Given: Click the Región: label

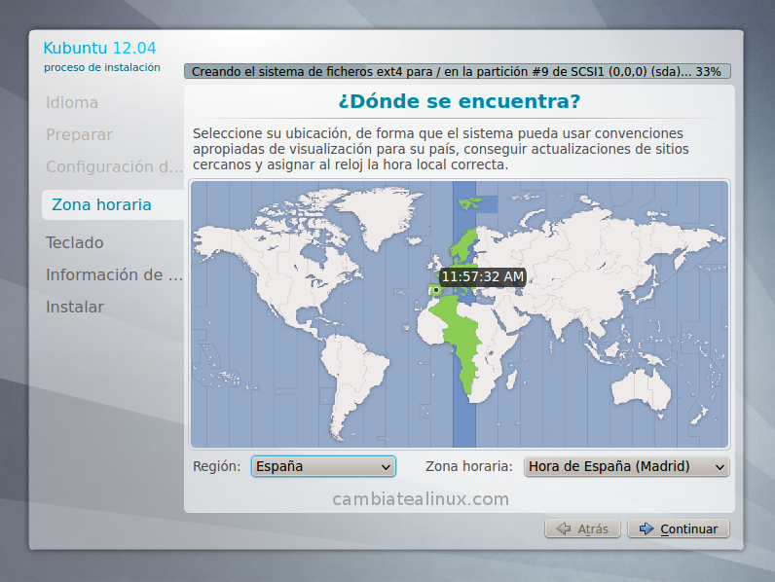Looking at the screenshot, I should [216, 466].
